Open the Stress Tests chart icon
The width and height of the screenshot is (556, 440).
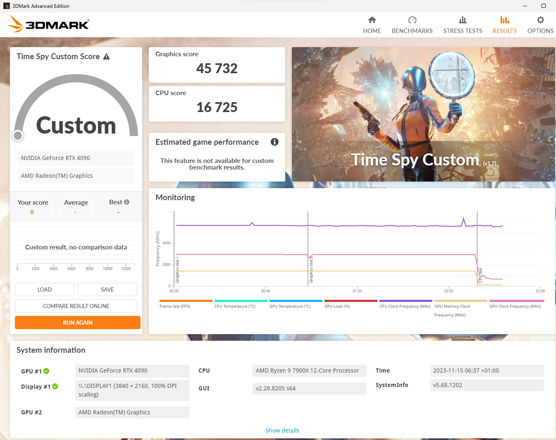tap(463, 20)
